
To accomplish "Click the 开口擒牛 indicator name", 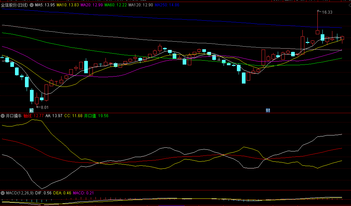I will (14, 116).
